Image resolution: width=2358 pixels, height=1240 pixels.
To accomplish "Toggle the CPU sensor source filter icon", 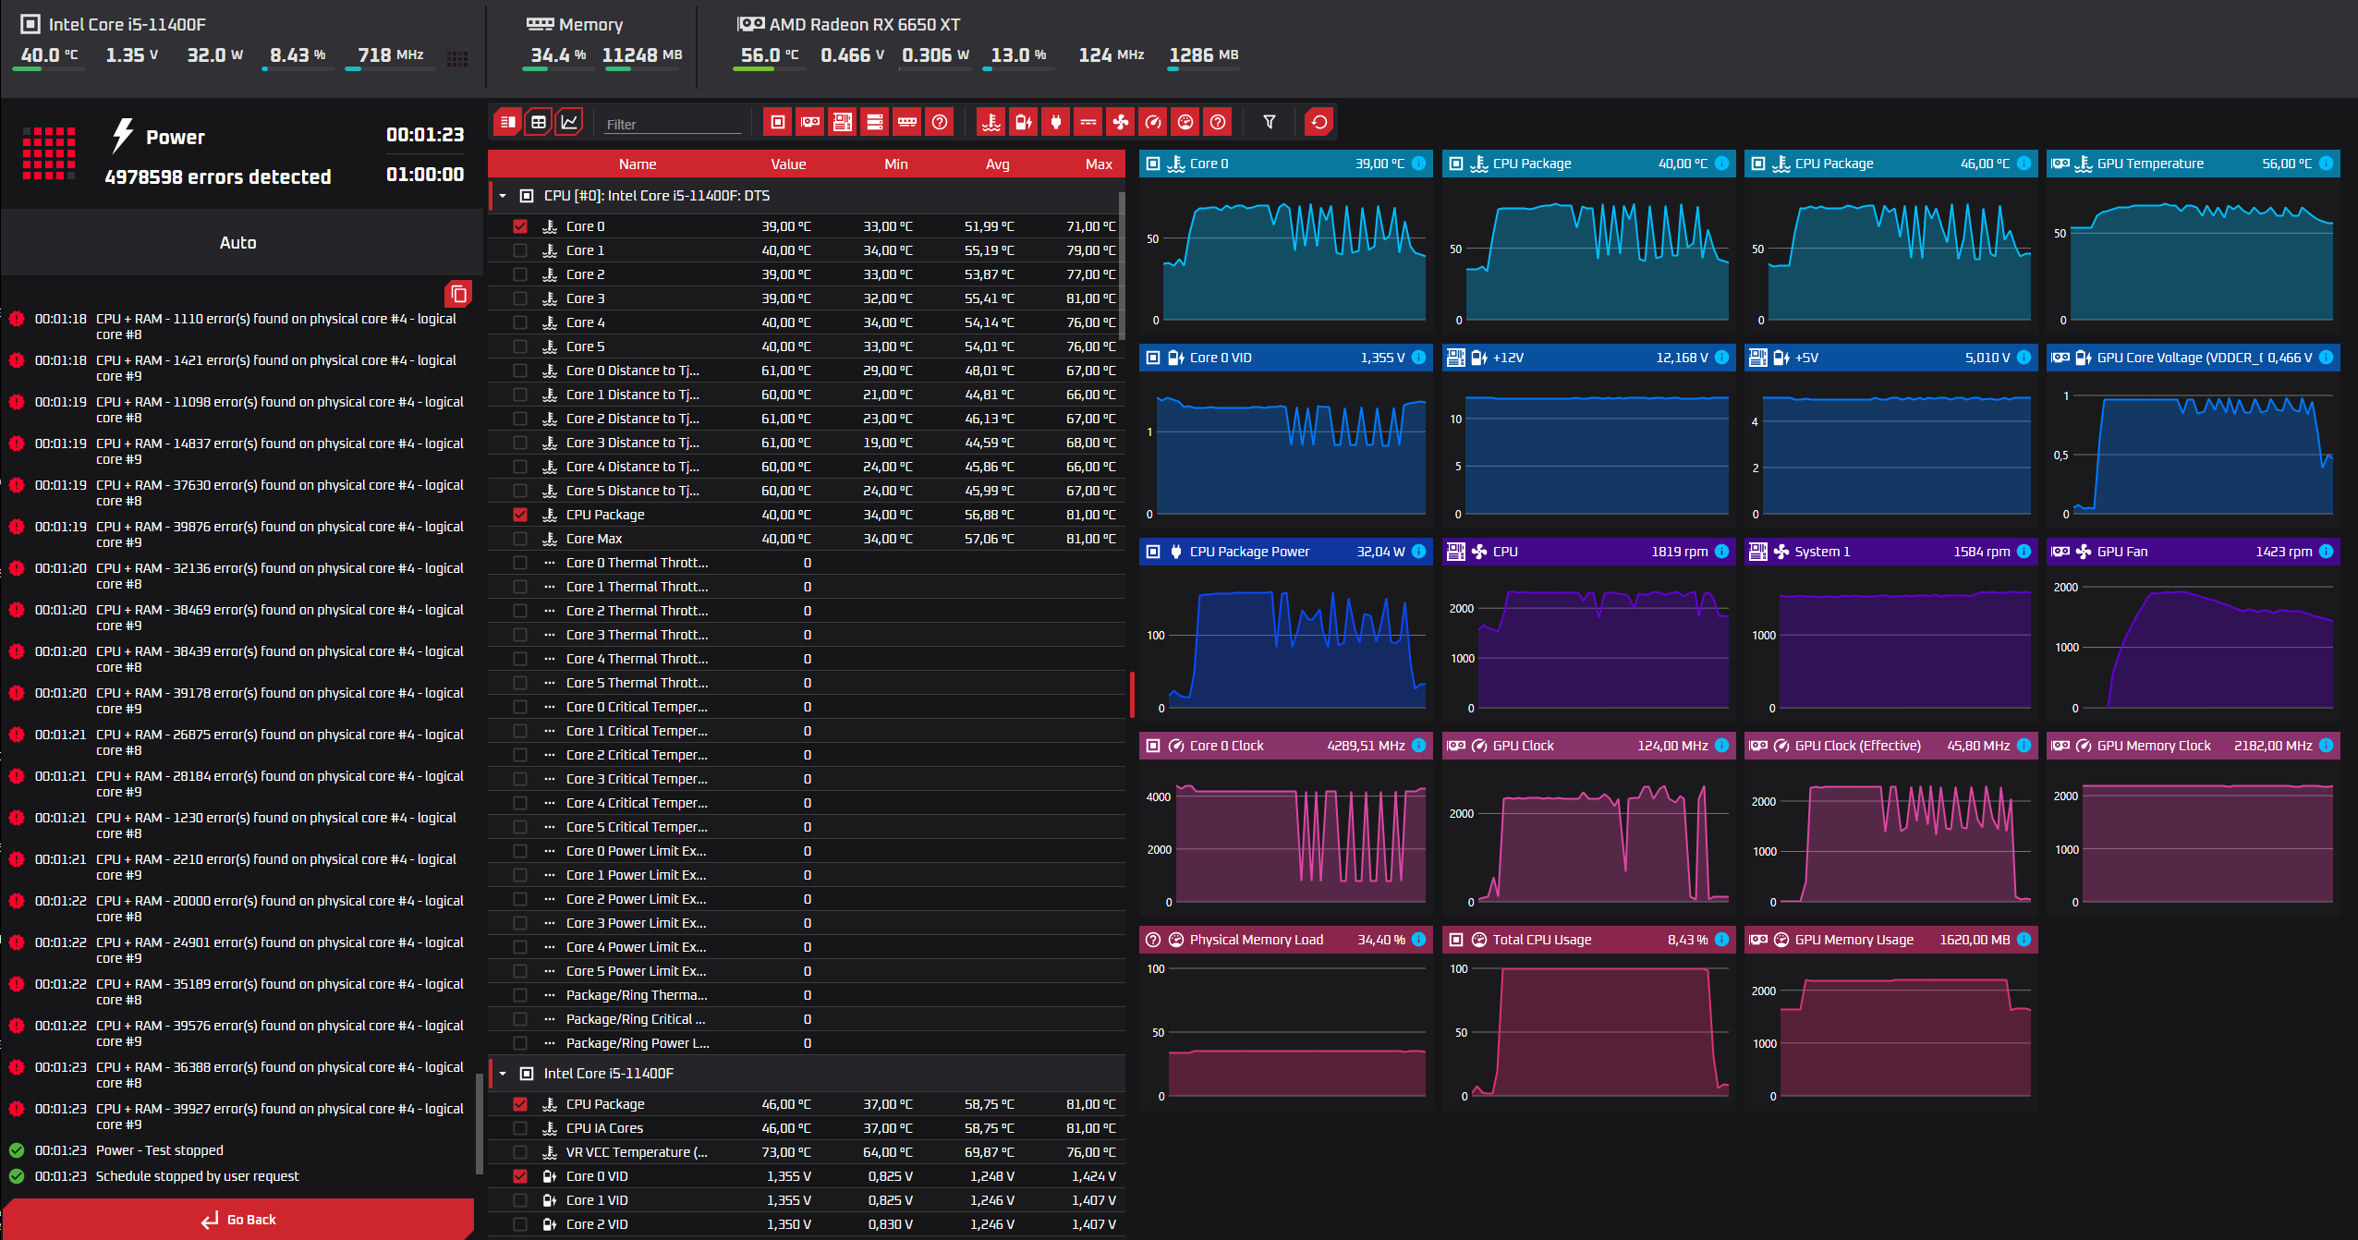I will 778,122.
